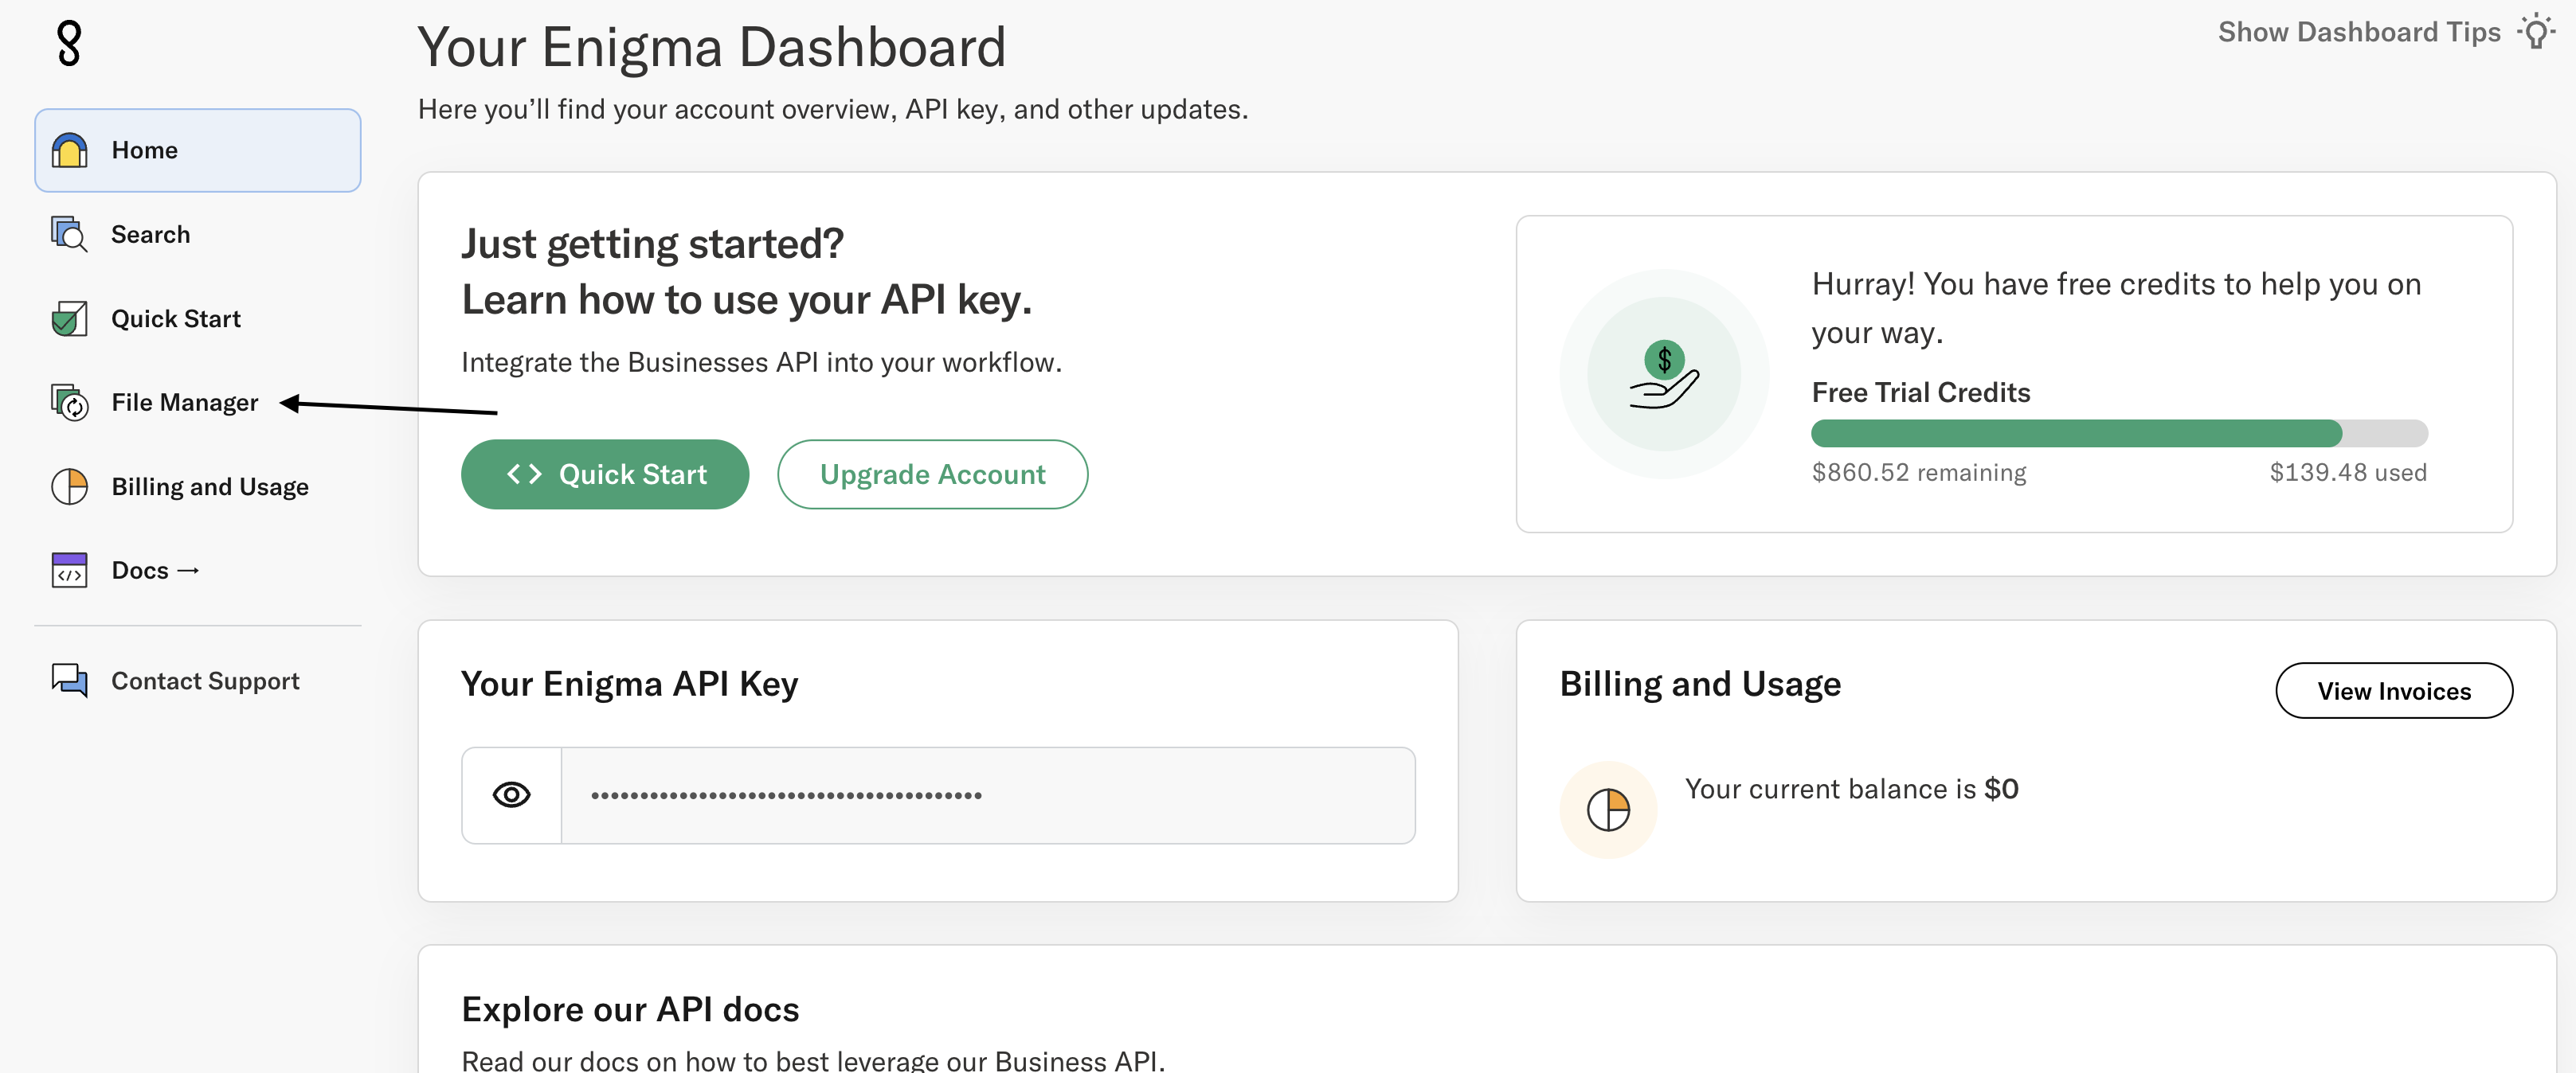
Task: Toggle Show Dashboard Tips
Action: point(2359,31)
